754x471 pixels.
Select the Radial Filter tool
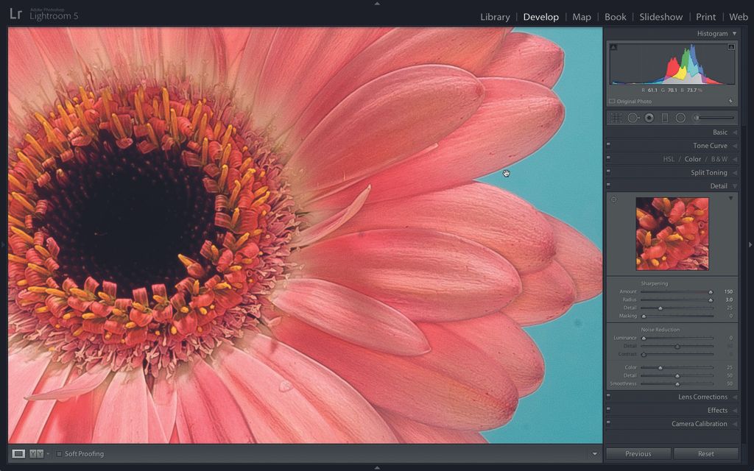[x=680, y=118]
